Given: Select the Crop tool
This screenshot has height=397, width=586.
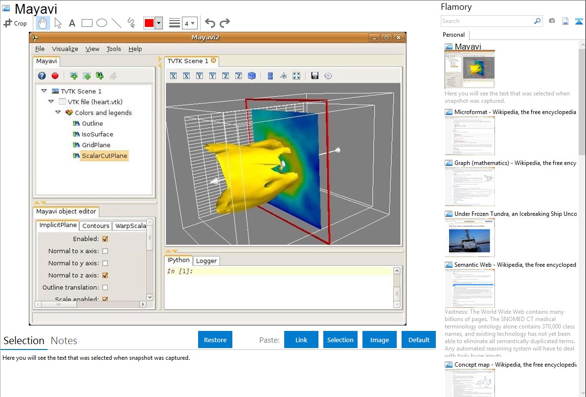Looking at the screenshot, I should click(15, 23).
